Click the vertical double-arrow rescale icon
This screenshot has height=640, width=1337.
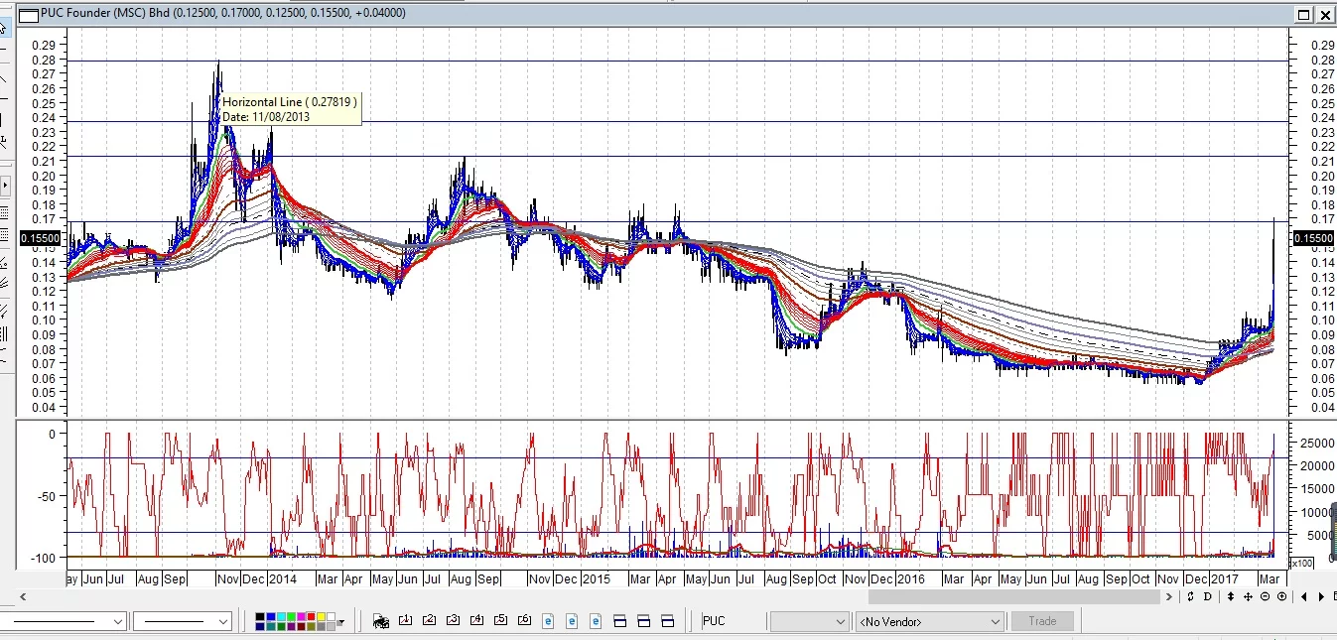coord(1231,596)
